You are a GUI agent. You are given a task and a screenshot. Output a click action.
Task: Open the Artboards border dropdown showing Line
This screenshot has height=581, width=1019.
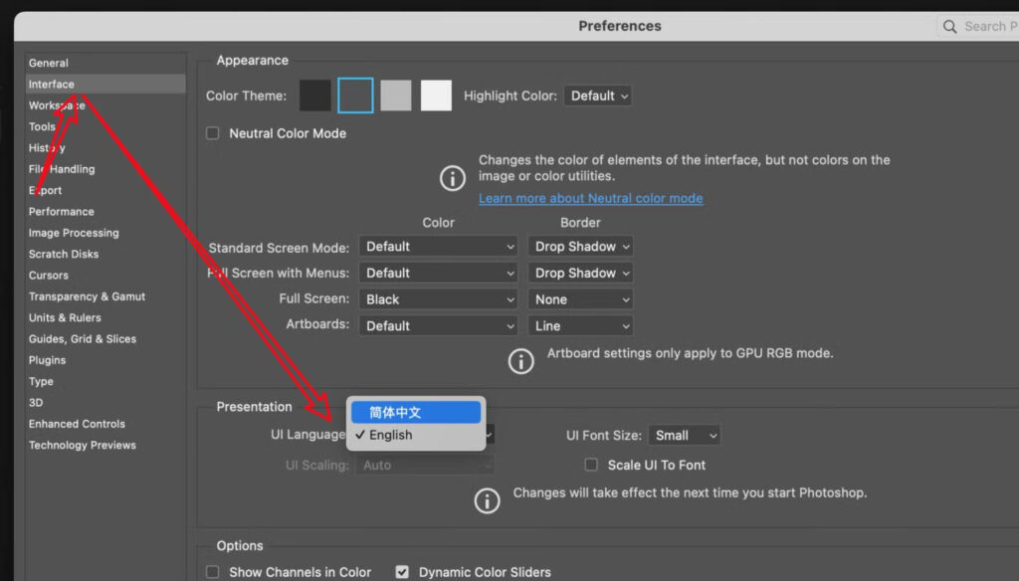tap(580, 325)
